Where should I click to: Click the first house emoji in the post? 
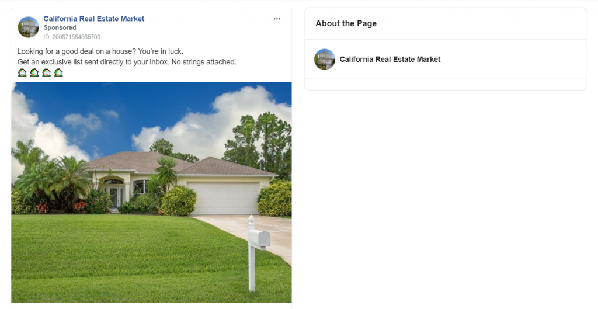tap(23, 72)
